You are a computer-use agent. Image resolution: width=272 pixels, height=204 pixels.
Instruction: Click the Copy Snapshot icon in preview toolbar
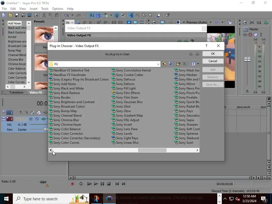[229, 22]
